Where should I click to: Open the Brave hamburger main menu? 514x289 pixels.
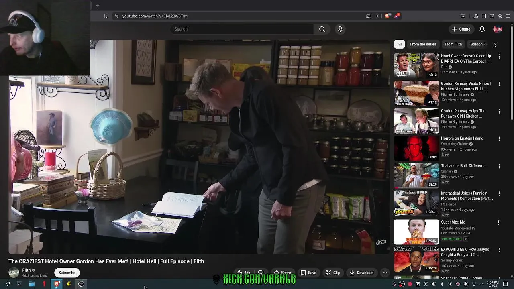tap(508, 16)
